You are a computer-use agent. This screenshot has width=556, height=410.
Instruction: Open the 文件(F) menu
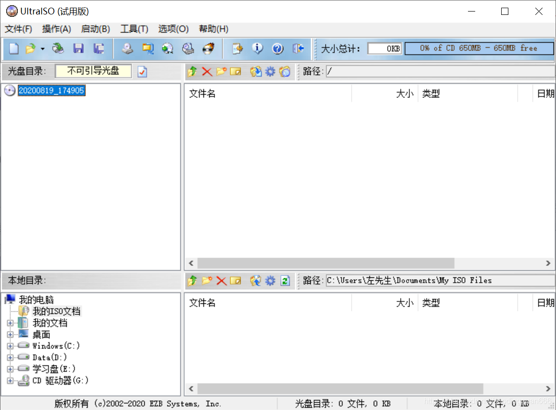(x=18, y=29)
